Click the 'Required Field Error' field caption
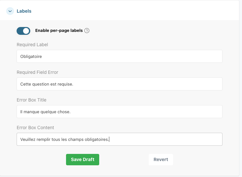The width and height of the screenshot is (242, 177). (37, 72)
